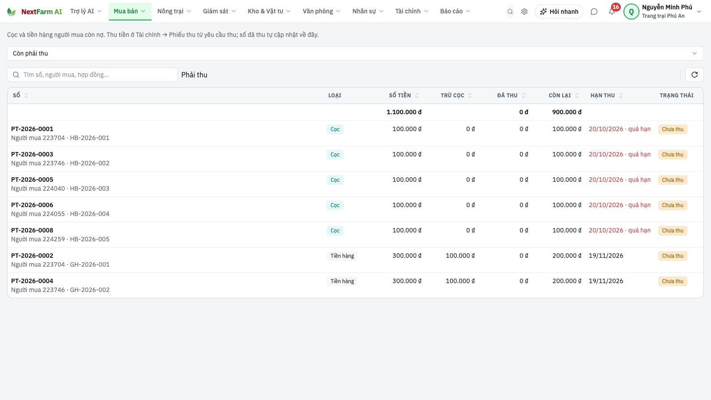Open the chat bubble icon
This screenshot has width=711, height=400.
tap(594, 12)
